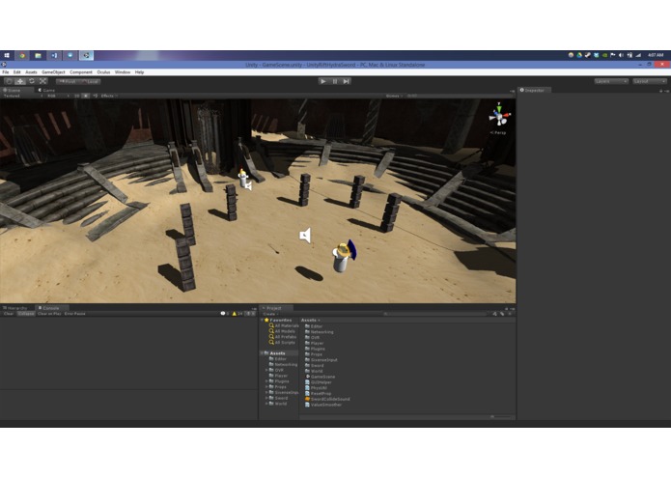Image resolution: width=671 pixels, height=477 pixels.
Task: Open the File menu
Action: [6, 72]
